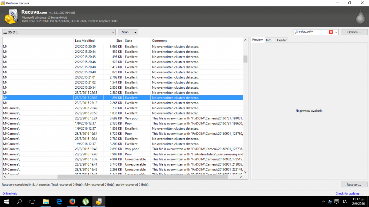The image size is (369, 207).
Task: Sort by Comment column header
Action: 197,40
